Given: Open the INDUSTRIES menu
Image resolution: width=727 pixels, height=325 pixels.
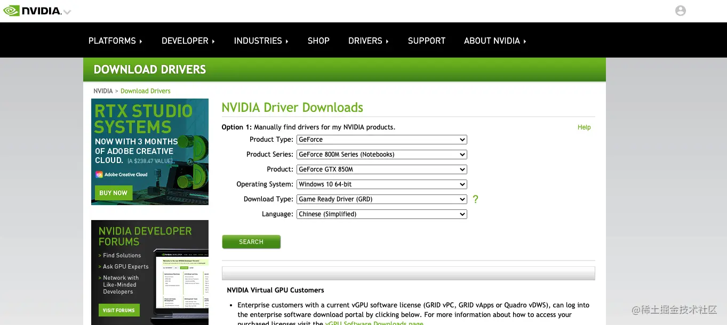Looking at the screenshot, I should pos(261,40).
